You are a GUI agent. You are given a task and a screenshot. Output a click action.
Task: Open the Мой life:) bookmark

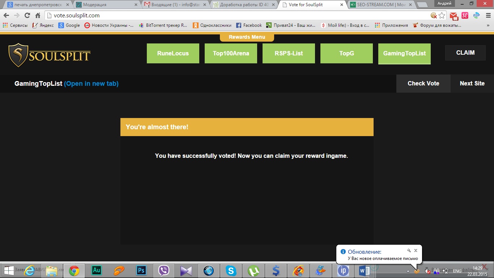point(345,25)
